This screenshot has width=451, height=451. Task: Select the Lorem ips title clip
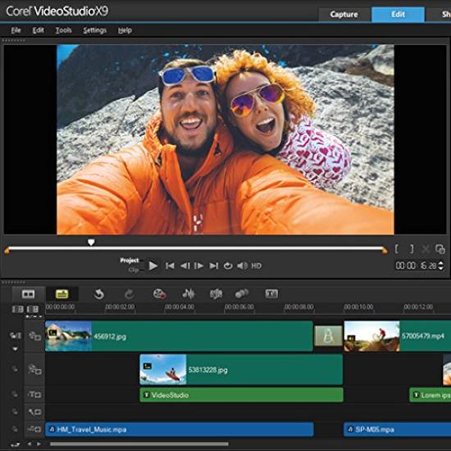[x=430, y=395]
